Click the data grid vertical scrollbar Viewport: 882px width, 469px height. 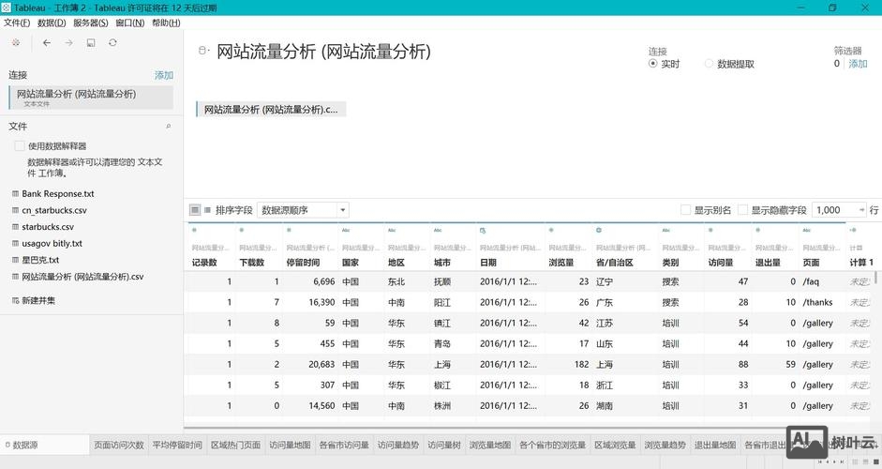click(875, 279)
